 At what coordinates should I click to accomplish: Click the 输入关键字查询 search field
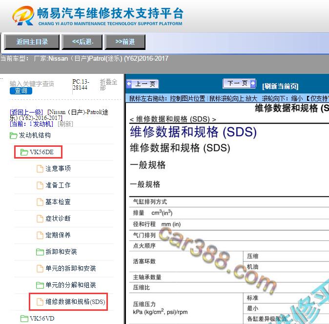click(x=32, y=84)
